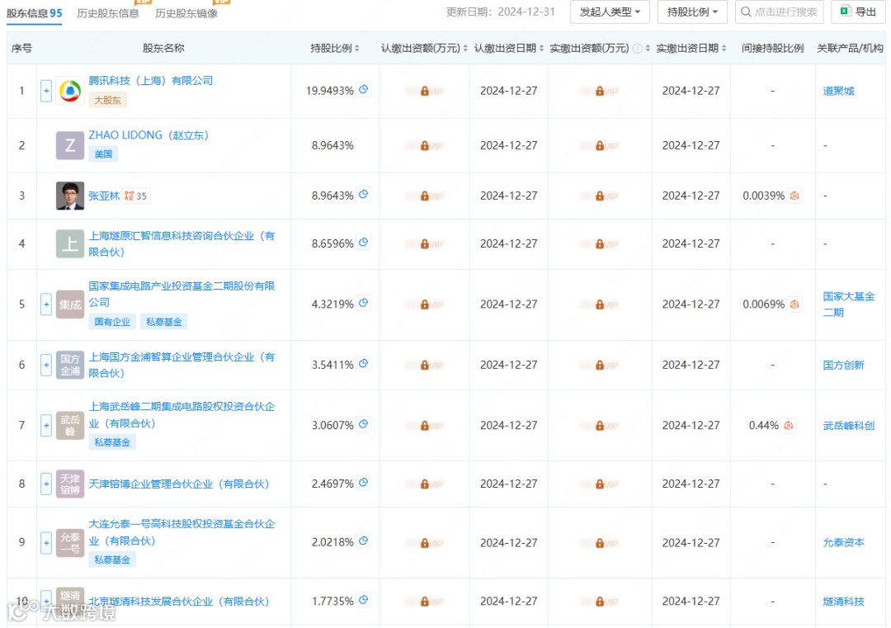Expand the 国家集成电路产业投资基金二期 row

(46, 304)
